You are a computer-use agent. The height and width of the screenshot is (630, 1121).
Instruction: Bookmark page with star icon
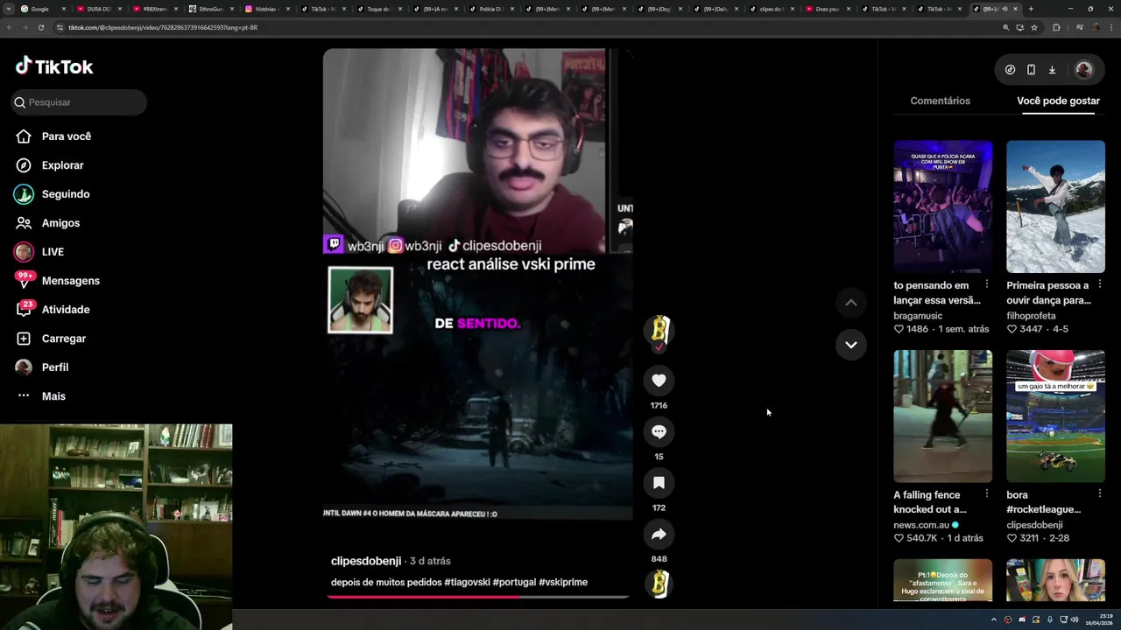tap(1034, 27)
